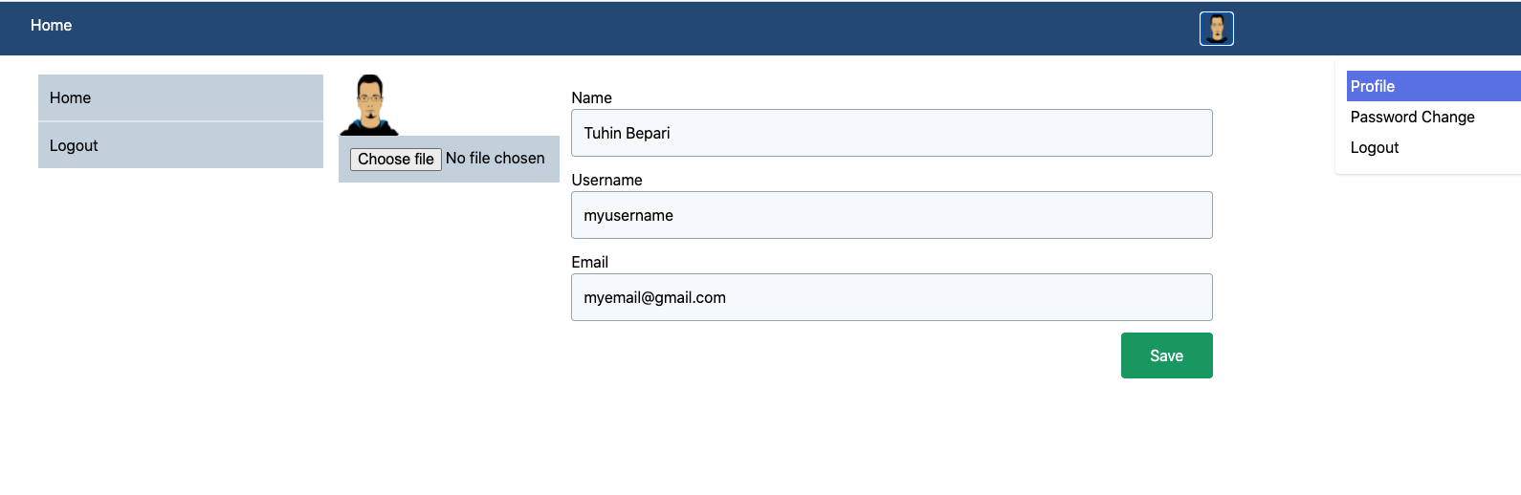Click the Email field label
Screen dimensions: 1521x495
(x=589, y=262)
